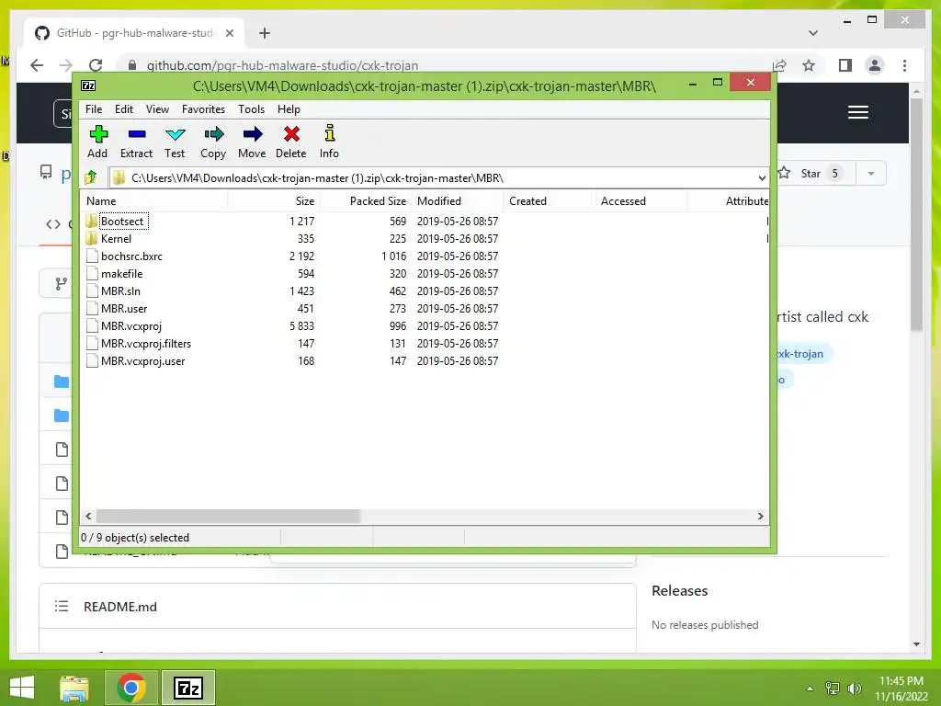The height and width of the screenshot is (706, 941).
Task: Bookmark this page with Chrome star icon
Action: (x=809, y=65)
